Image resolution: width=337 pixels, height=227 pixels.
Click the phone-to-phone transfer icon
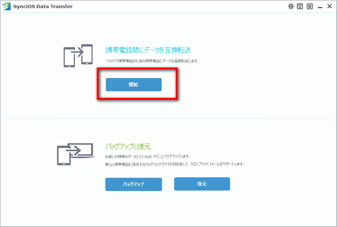coord(78,56)
